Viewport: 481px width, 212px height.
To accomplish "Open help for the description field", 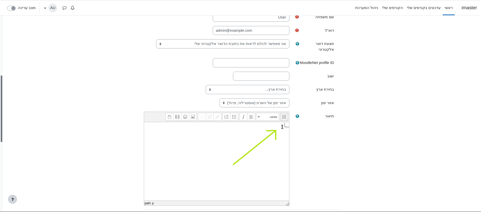I will pyautogui.click(x=297, y=116).
